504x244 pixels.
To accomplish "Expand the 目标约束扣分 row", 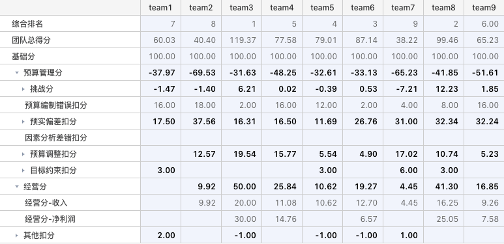I will (23, 170).
